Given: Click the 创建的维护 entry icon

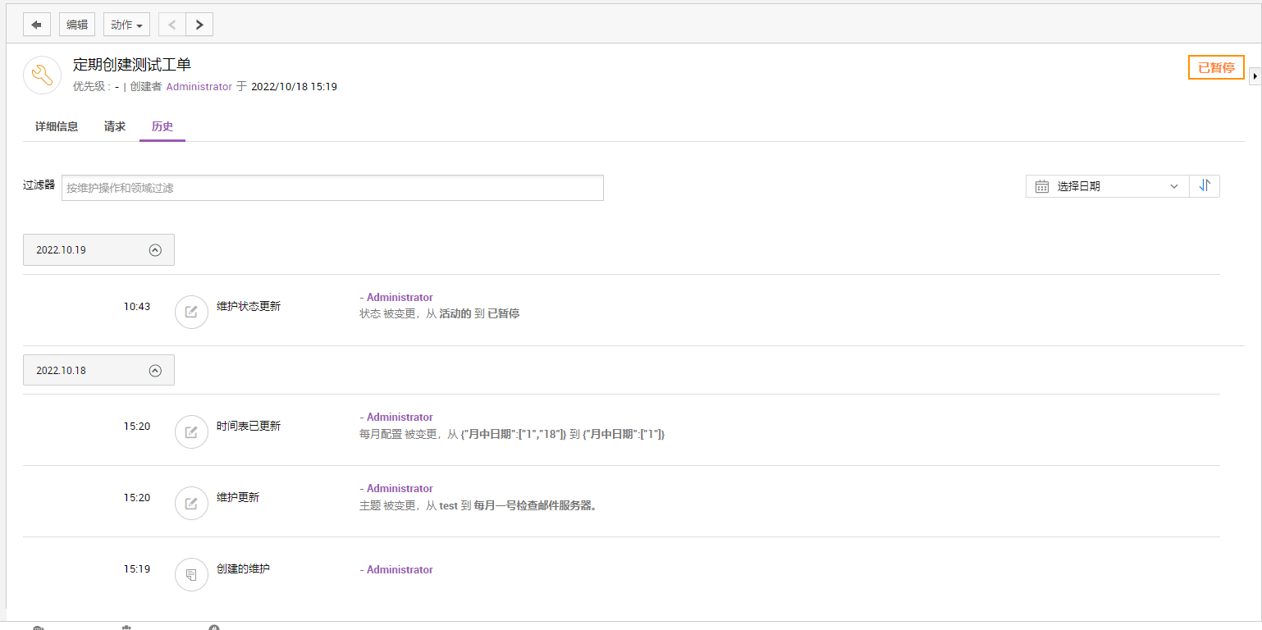Looking at the screenshot, I should click(x=191, y=574).
